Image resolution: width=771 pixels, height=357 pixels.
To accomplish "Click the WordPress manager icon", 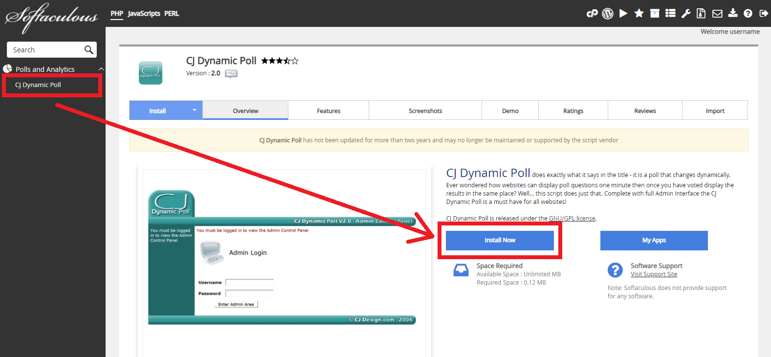I will (608, 14).
